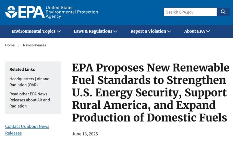This screenshot has height=141, width=233.
Task: Open the News Releases breadcrumb link
Action: pos(35,45)
